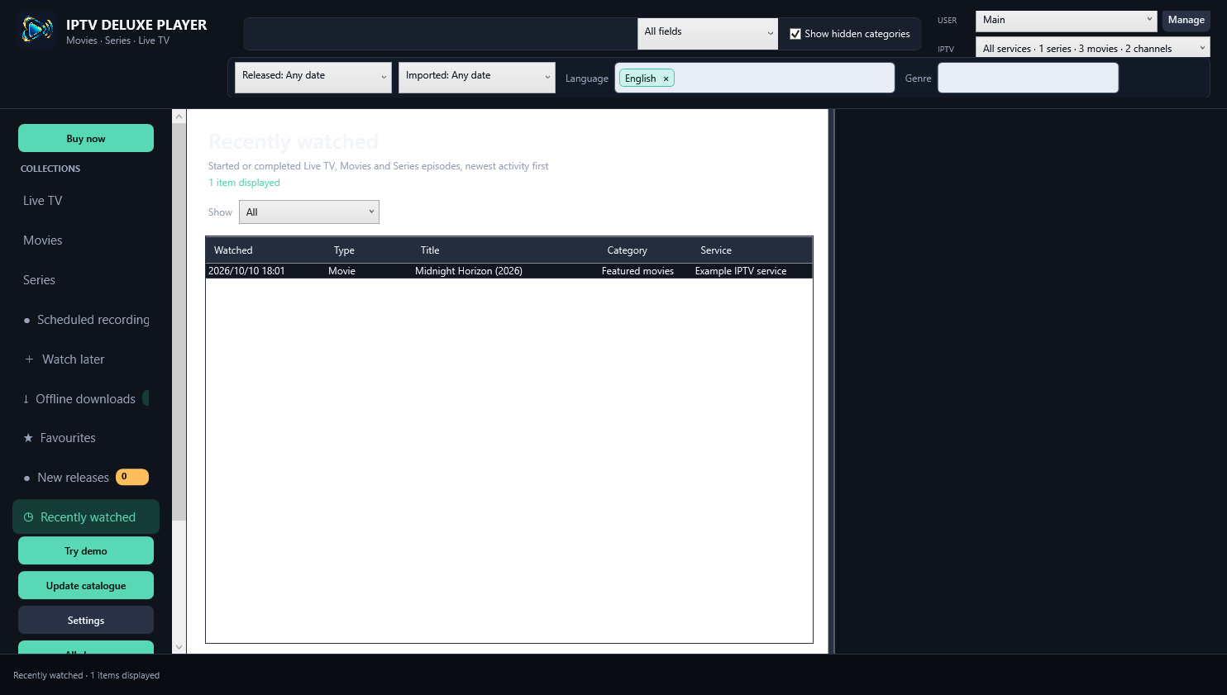1227x695 pixels.
Task: Click sidebar scrollbar down arrow
Action: click(x=179, y=647)
